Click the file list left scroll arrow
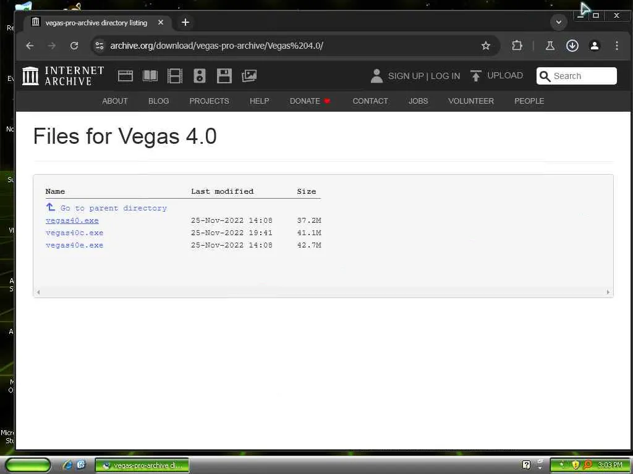The width and height of the screenshot is (633, 474). pyautogui.click(x=38, y=292)
